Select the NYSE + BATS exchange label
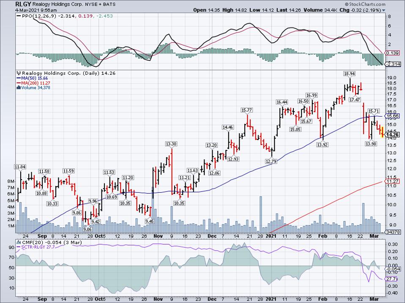The height and width of the screenshot is (303, 405). 100,4
